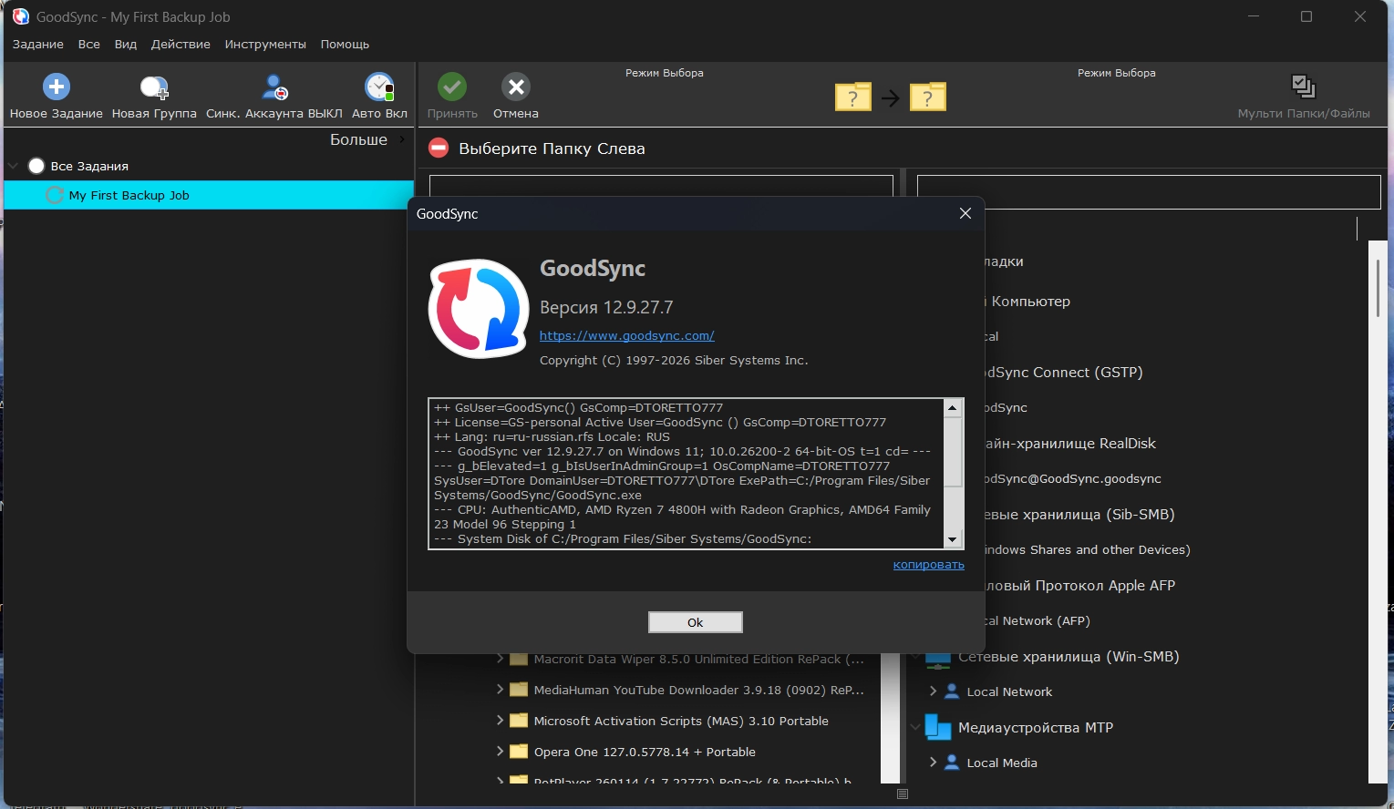Expand the Macrorit Data Wiper folder
The height and width of the screenshot is (809, 1394).
click(x=500, y=659)
